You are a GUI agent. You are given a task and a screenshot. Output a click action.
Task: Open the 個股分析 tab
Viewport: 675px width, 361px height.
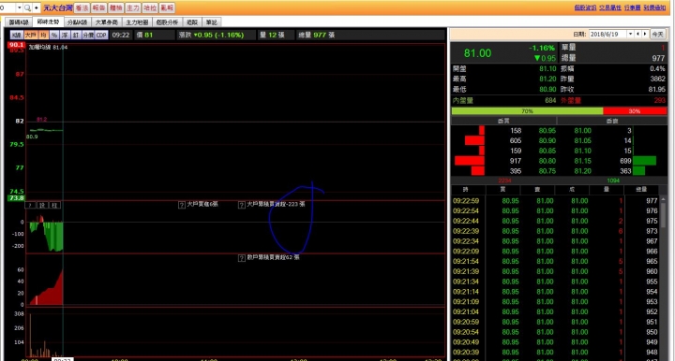pos(167,22)
